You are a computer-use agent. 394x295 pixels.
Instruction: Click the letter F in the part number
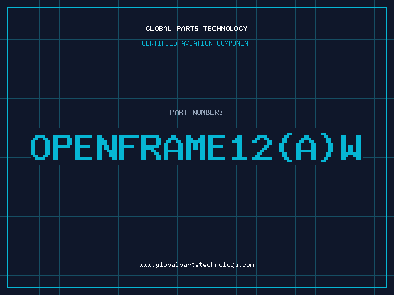coord(129,147)
